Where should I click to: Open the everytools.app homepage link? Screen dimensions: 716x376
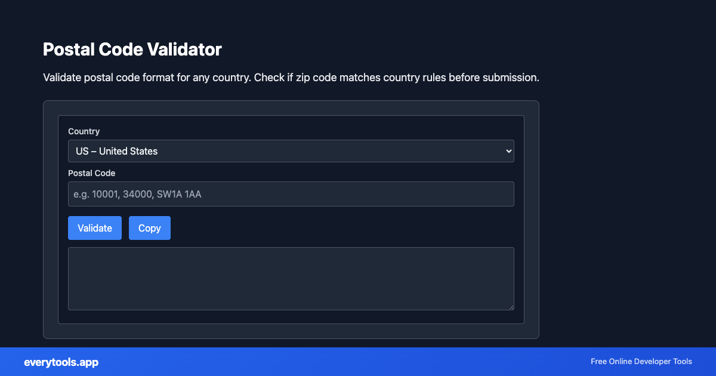coord(61,362)
